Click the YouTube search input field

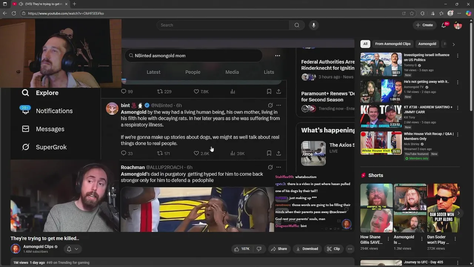coord(223,25)
